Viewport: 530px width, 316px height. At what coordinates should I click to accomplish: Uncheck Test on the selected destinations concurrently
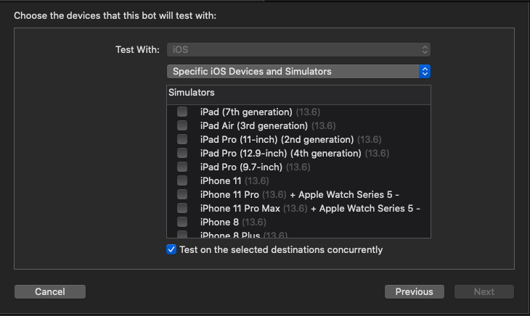tap(171, 249)
